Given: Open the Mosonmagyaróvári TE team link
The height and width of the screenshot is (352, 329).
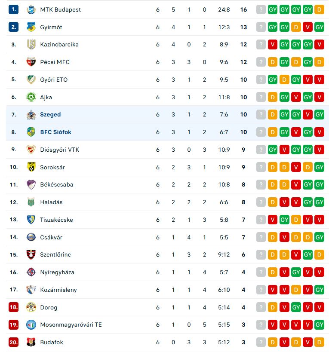Looking at the screenshot, I should point(71,324).
